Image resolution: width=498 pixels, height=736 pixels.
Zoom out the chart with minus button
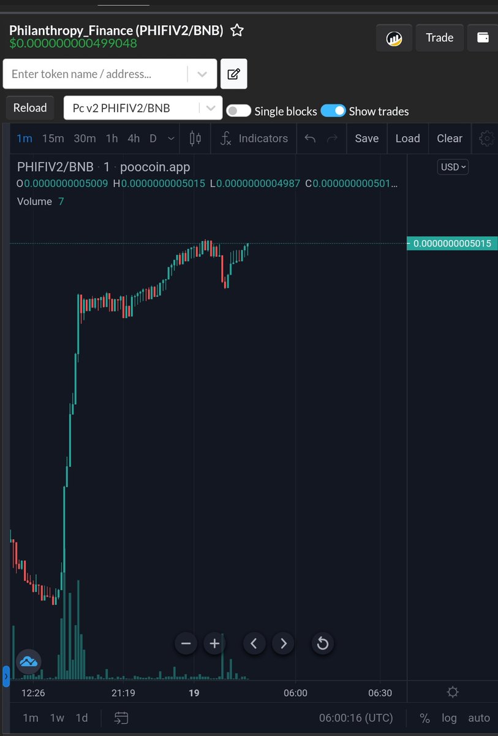click(x=186, y=643)
